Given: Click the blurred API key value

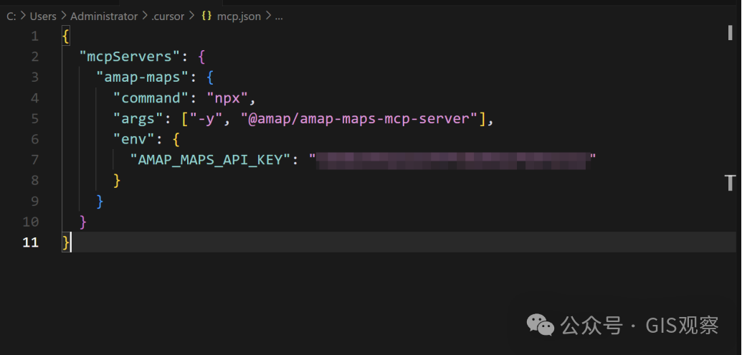Looking at the screenshot, I should click(453, 160).
